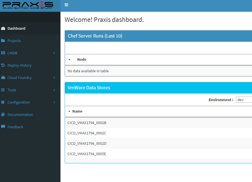Image resolution: width=252 pixels, height=182 pixels.
Task: Go to the Documentation menu item
Action: 20,115
